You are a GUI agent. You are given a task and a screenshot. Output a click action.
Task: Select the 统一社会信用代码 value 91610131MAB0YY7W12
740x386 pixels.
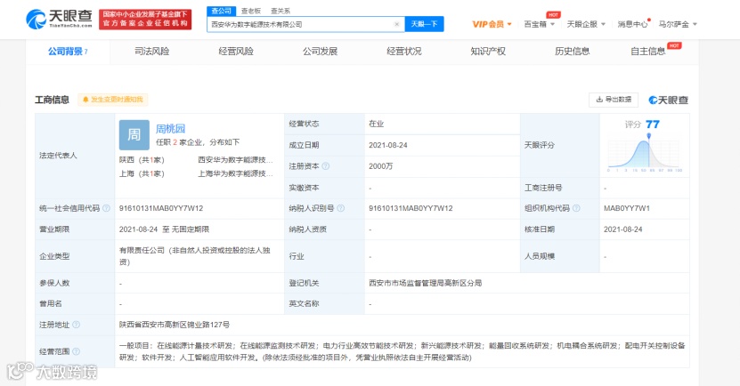coord(161,208)
